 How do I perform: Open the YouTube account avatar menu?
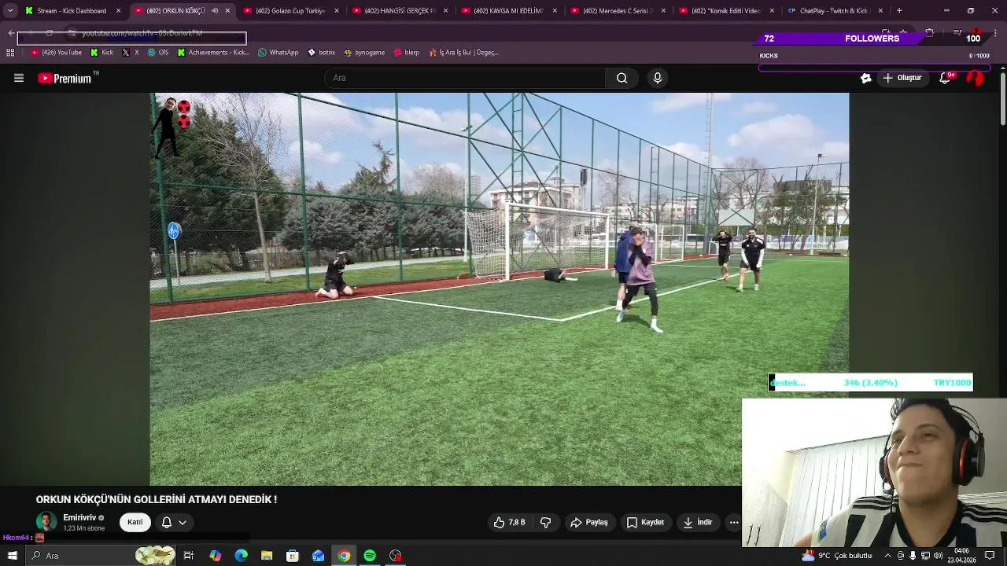[976, 78]
